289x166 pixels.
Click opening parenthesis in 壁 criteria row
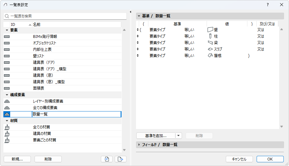140,30
